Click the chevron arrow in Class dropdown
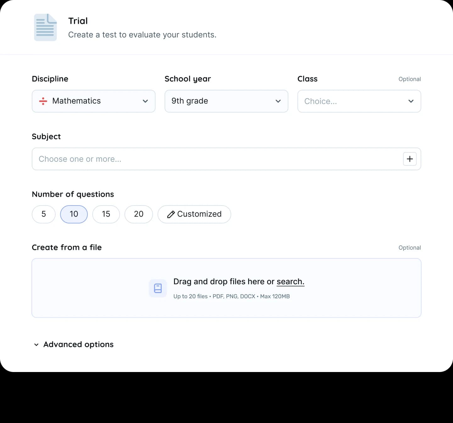Image resolution: width=453 pixels, height=423 pixels. [x=411, y=101]
